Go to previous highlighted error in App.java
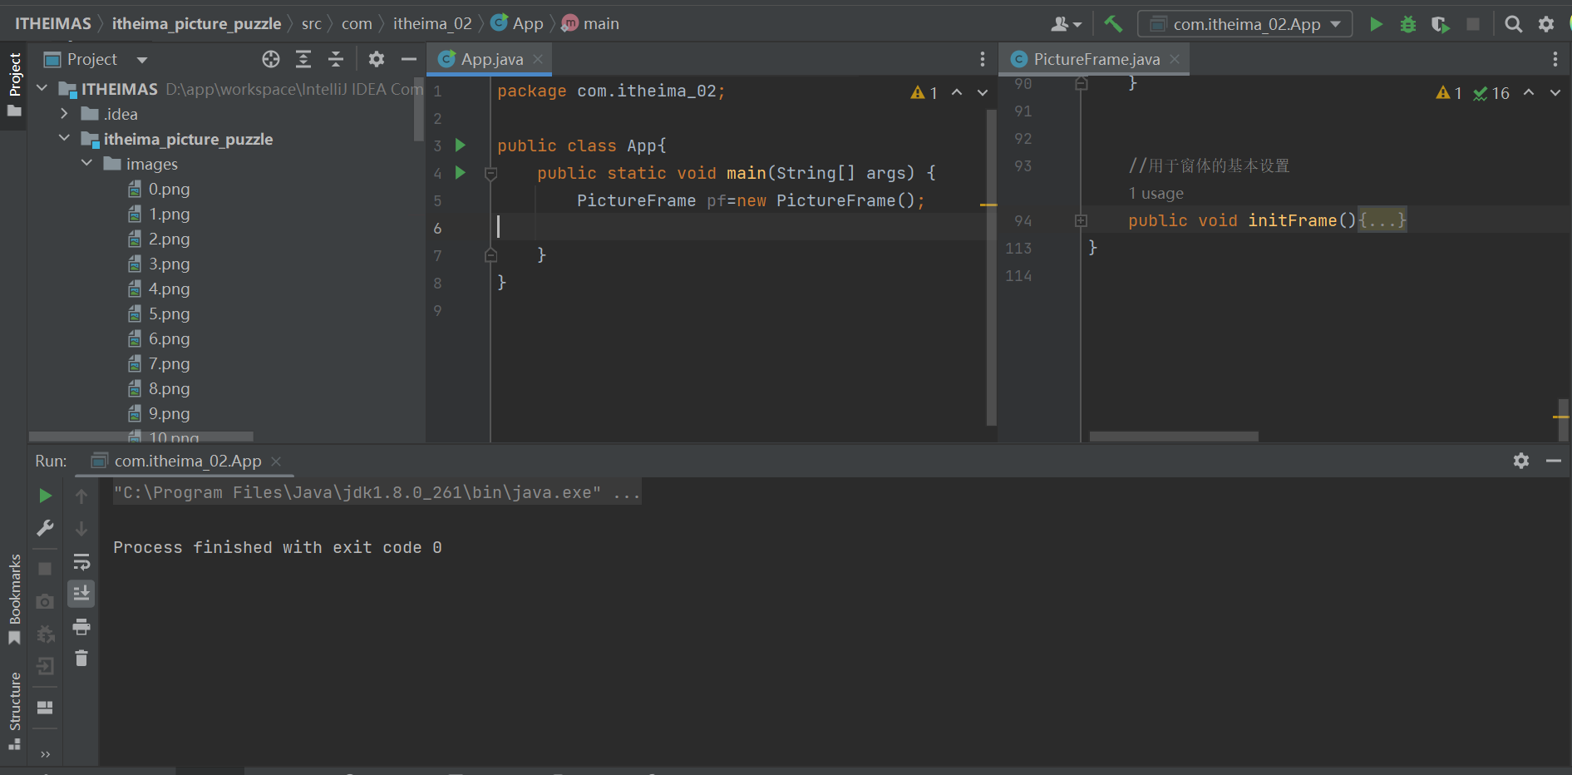Screen dimensions: 1572x775 click(x=957, y=92)
